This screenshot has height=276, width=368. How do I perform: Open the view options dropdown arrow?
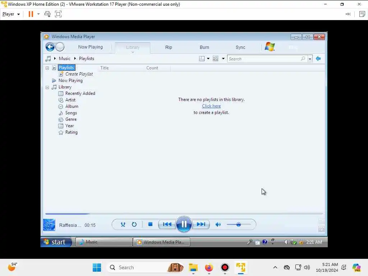pos(223,59)
